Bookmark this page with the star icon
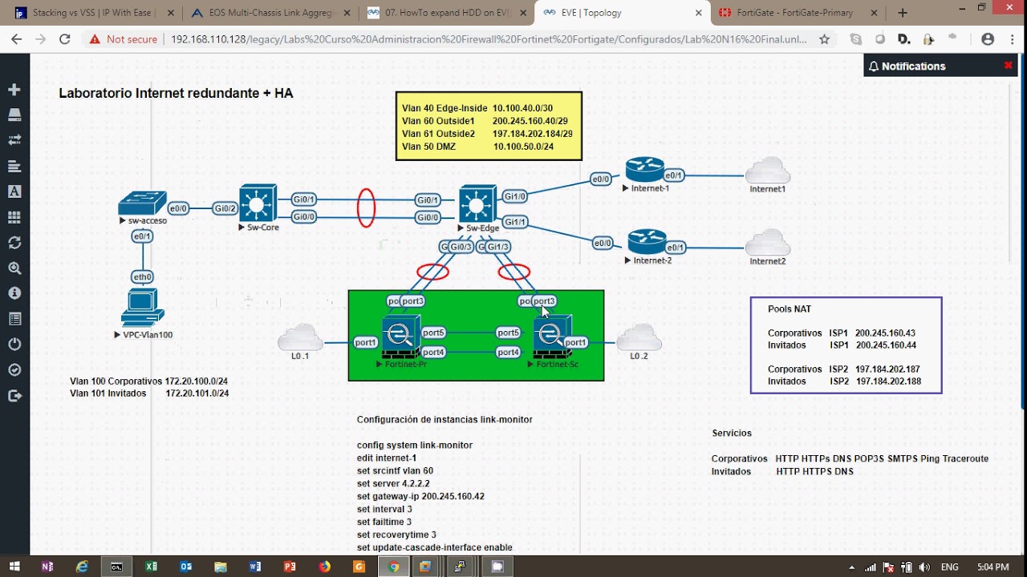Image resolution: width=1027 pixels, height=577 pixels. click(824, 39)
